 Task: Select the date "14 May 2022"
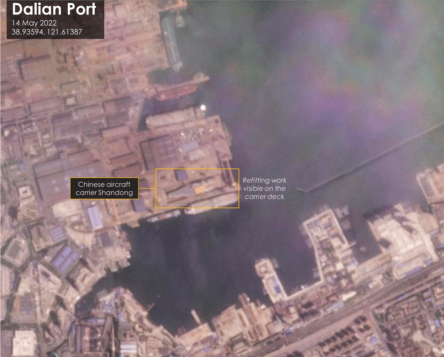click(x=34, y=23)
